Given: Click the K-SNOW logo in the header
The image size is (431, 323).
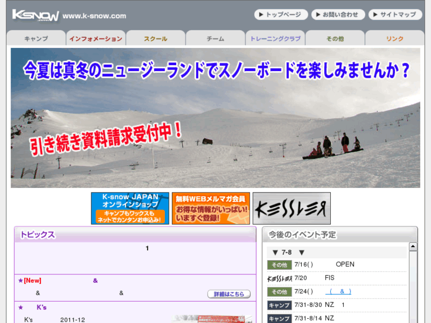Looking at the screenshot, I should pyautogui.click(x=36, y=15).
